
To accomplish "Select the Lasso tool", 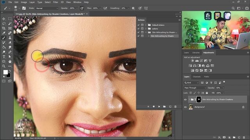I will (4, 23).
